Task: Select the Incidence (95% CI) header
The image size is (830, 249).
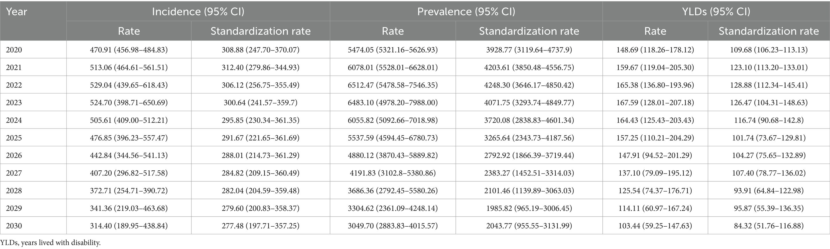Action: [198, 11]
